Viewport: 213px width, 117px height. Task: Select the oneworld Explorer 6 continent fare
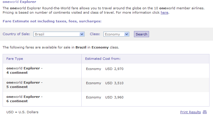pos(24,99)
